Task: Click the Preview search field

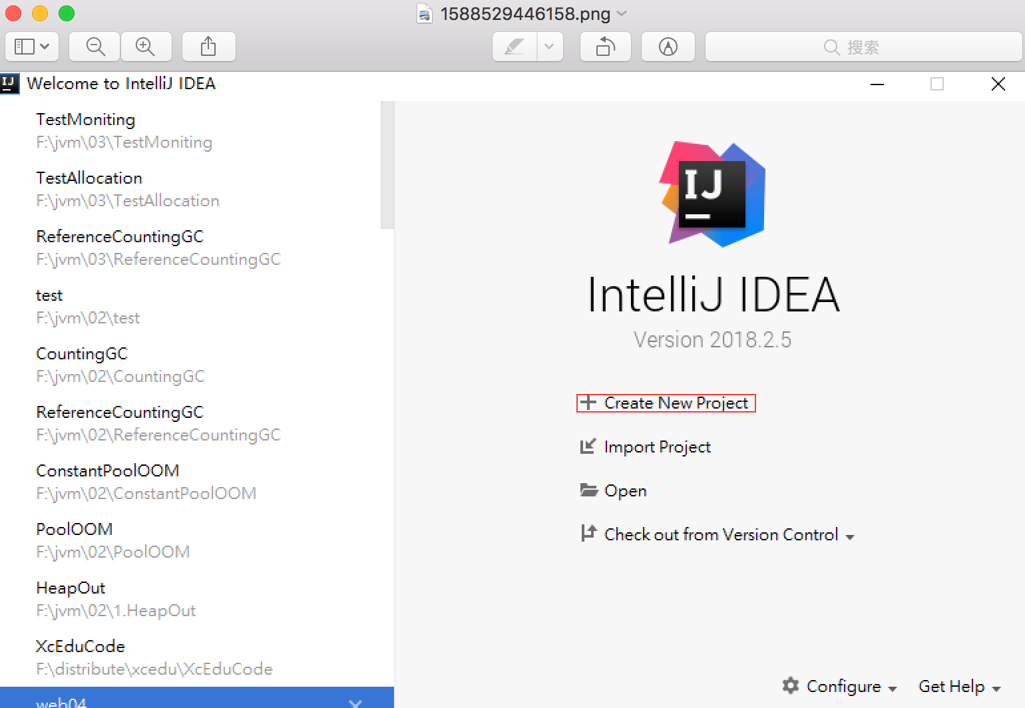Action: coord(863,47)
